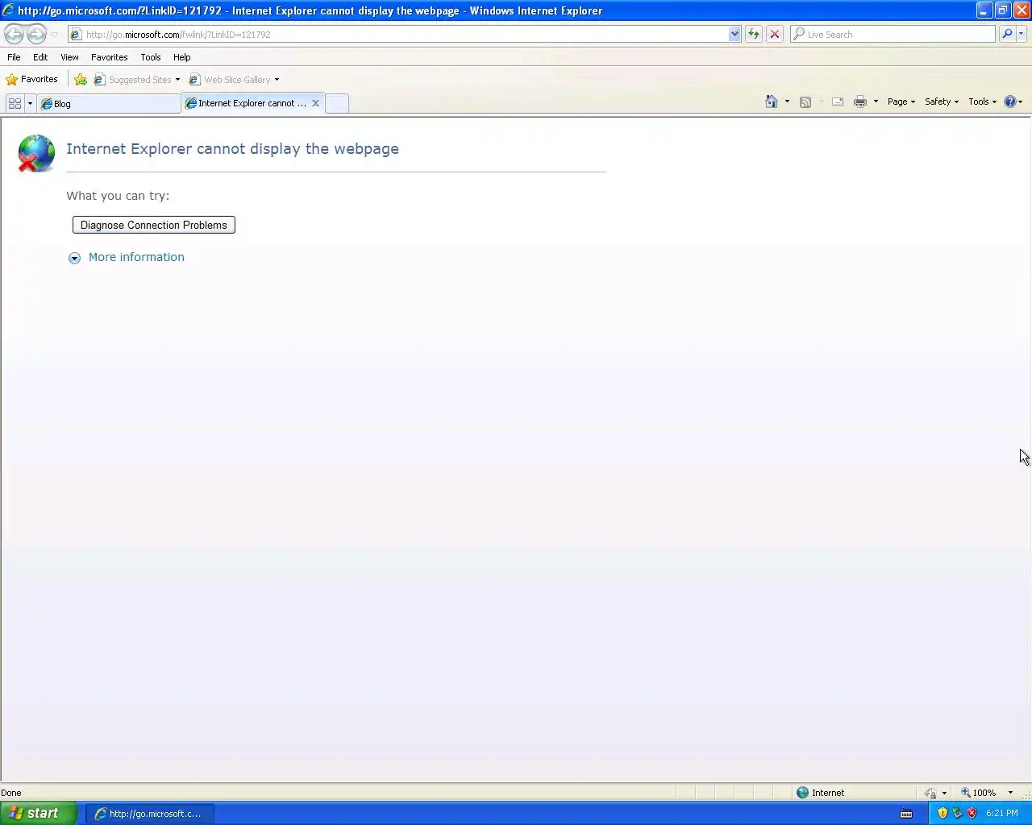Click the globe with red X error icon
The image size is (1032, 825).
coord(36,153)
